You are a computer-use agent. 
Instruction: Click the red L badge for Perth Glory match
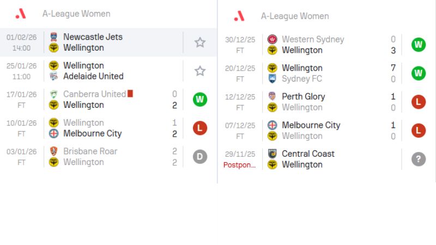[418, 102]
